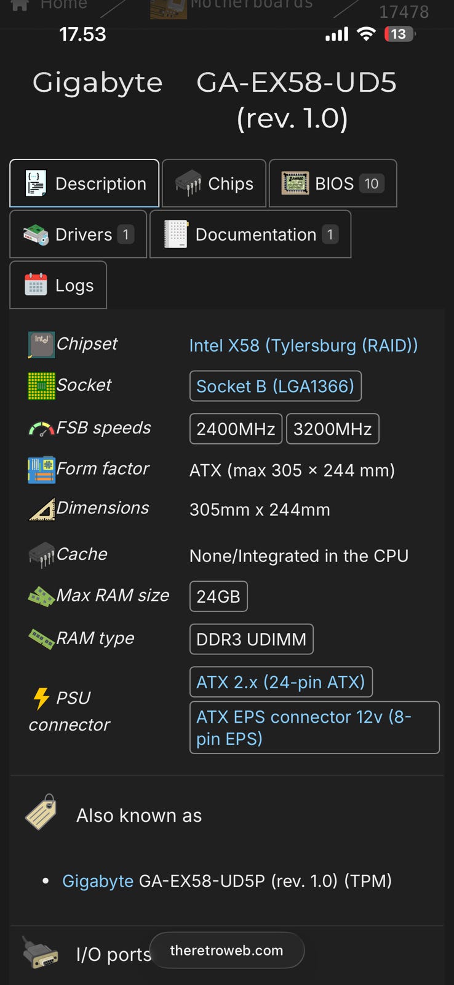Click the PSU connector lightning icon
This screenshot has width=454, height=985.
(x=41, y=698)
